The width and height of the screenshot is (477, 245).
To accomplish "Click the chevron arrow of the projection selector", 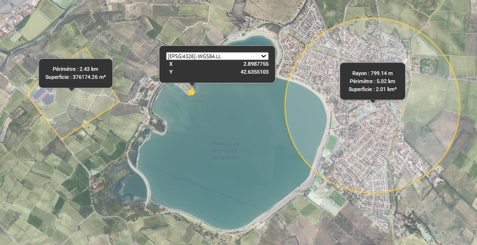I will point(264,56).
